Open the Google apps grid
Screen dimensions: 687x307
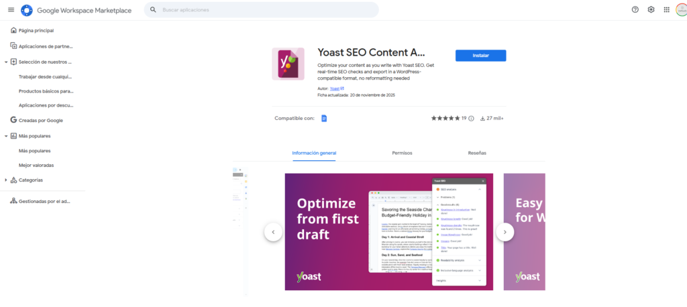666,9
